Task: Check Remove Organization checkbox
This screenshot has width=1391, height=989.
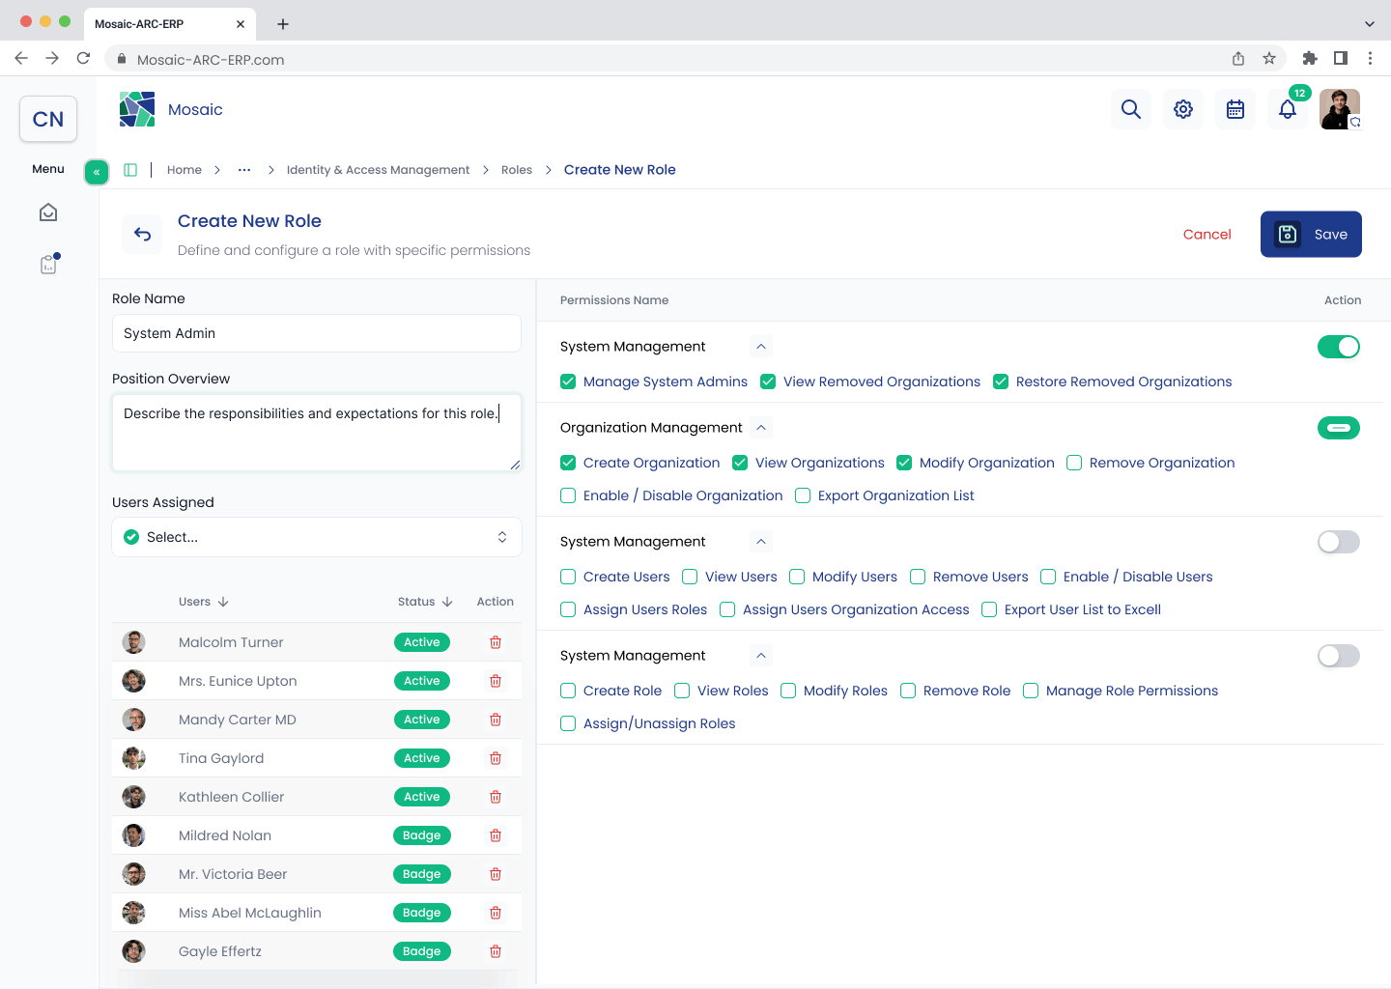Action: tap(1074, 463)
